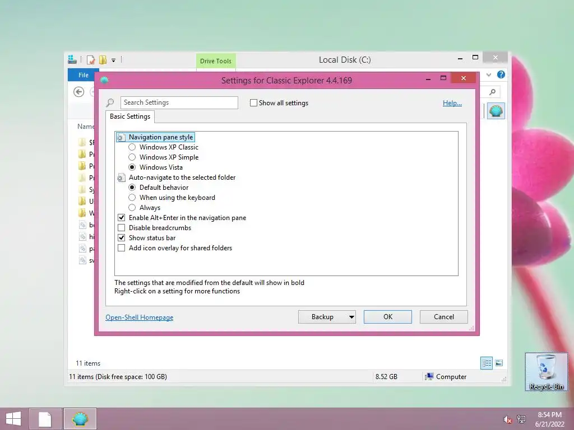574x430 pixels.
Task: Open the Customize Quick Access Toolbar dropdown
Action: (113, 60)
